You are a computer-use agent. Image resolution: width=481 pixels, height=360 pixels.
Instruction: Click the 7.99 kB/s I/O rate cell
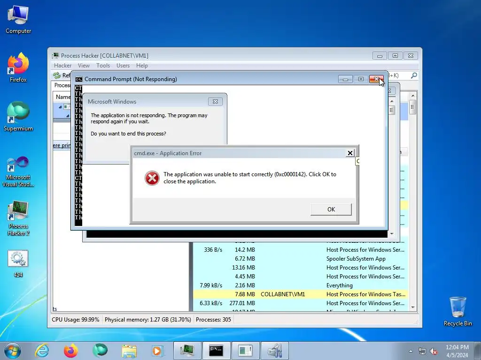[211, 285]
